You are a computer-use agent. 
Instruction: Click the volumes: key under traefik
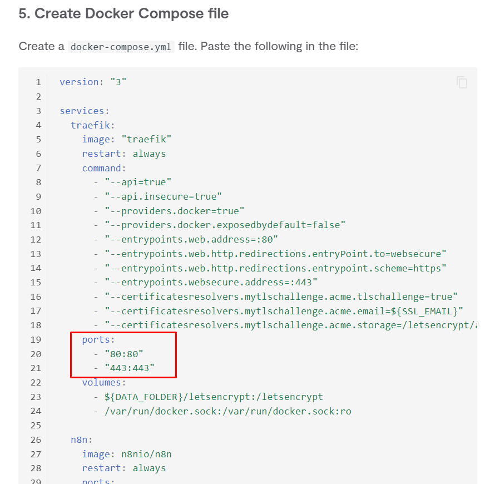[104, 382]
